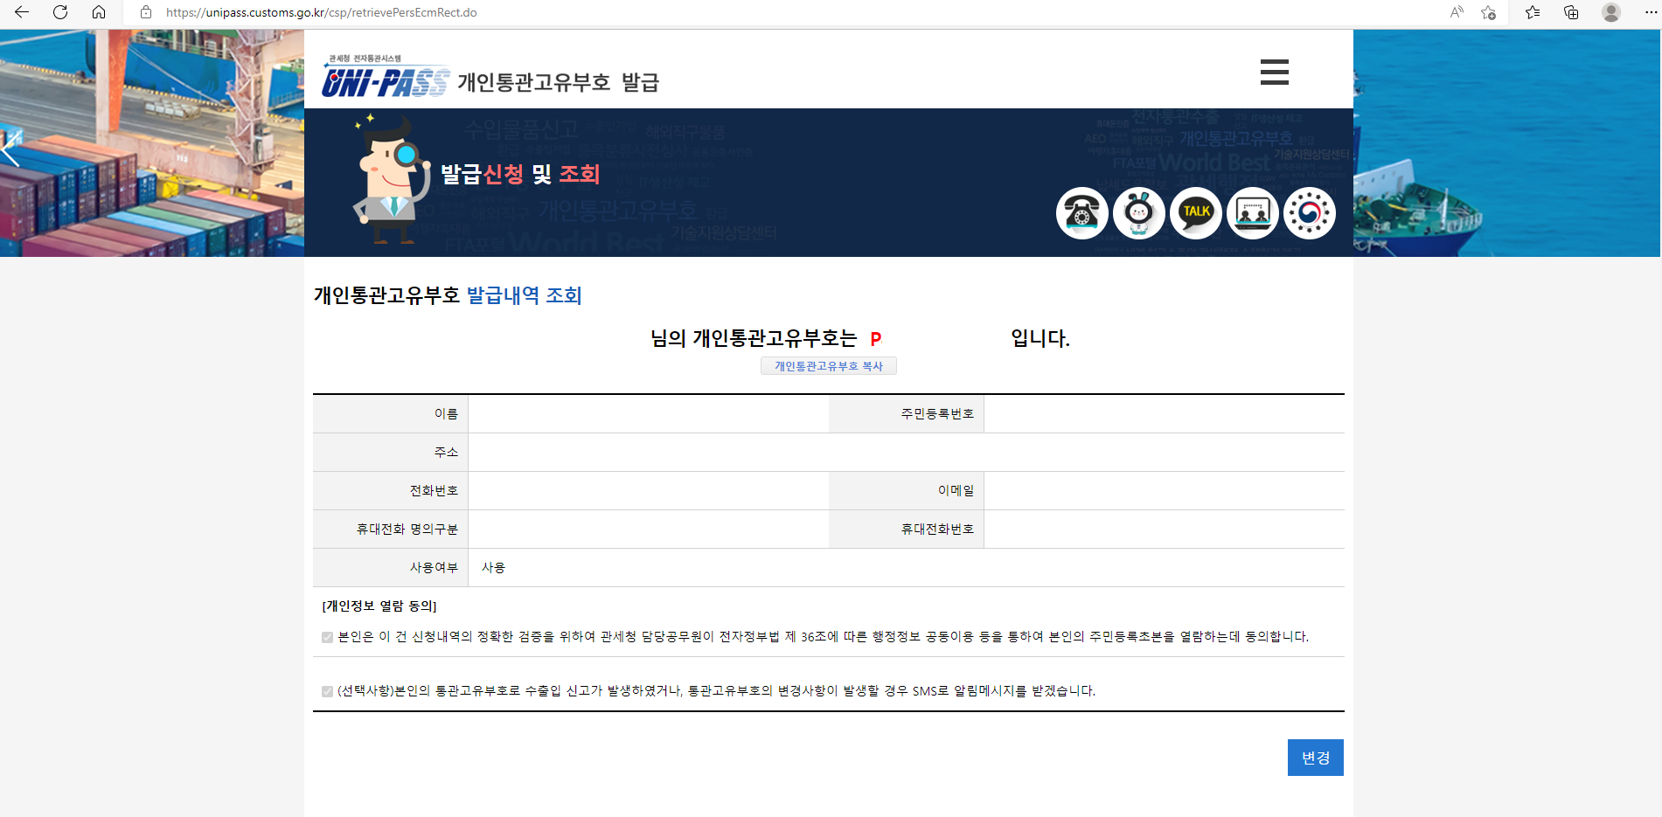Click the 개인통관고유부호 복사 button
Image resolution: width=1662 pixels, height=817 pixels.
coord(828,365)
